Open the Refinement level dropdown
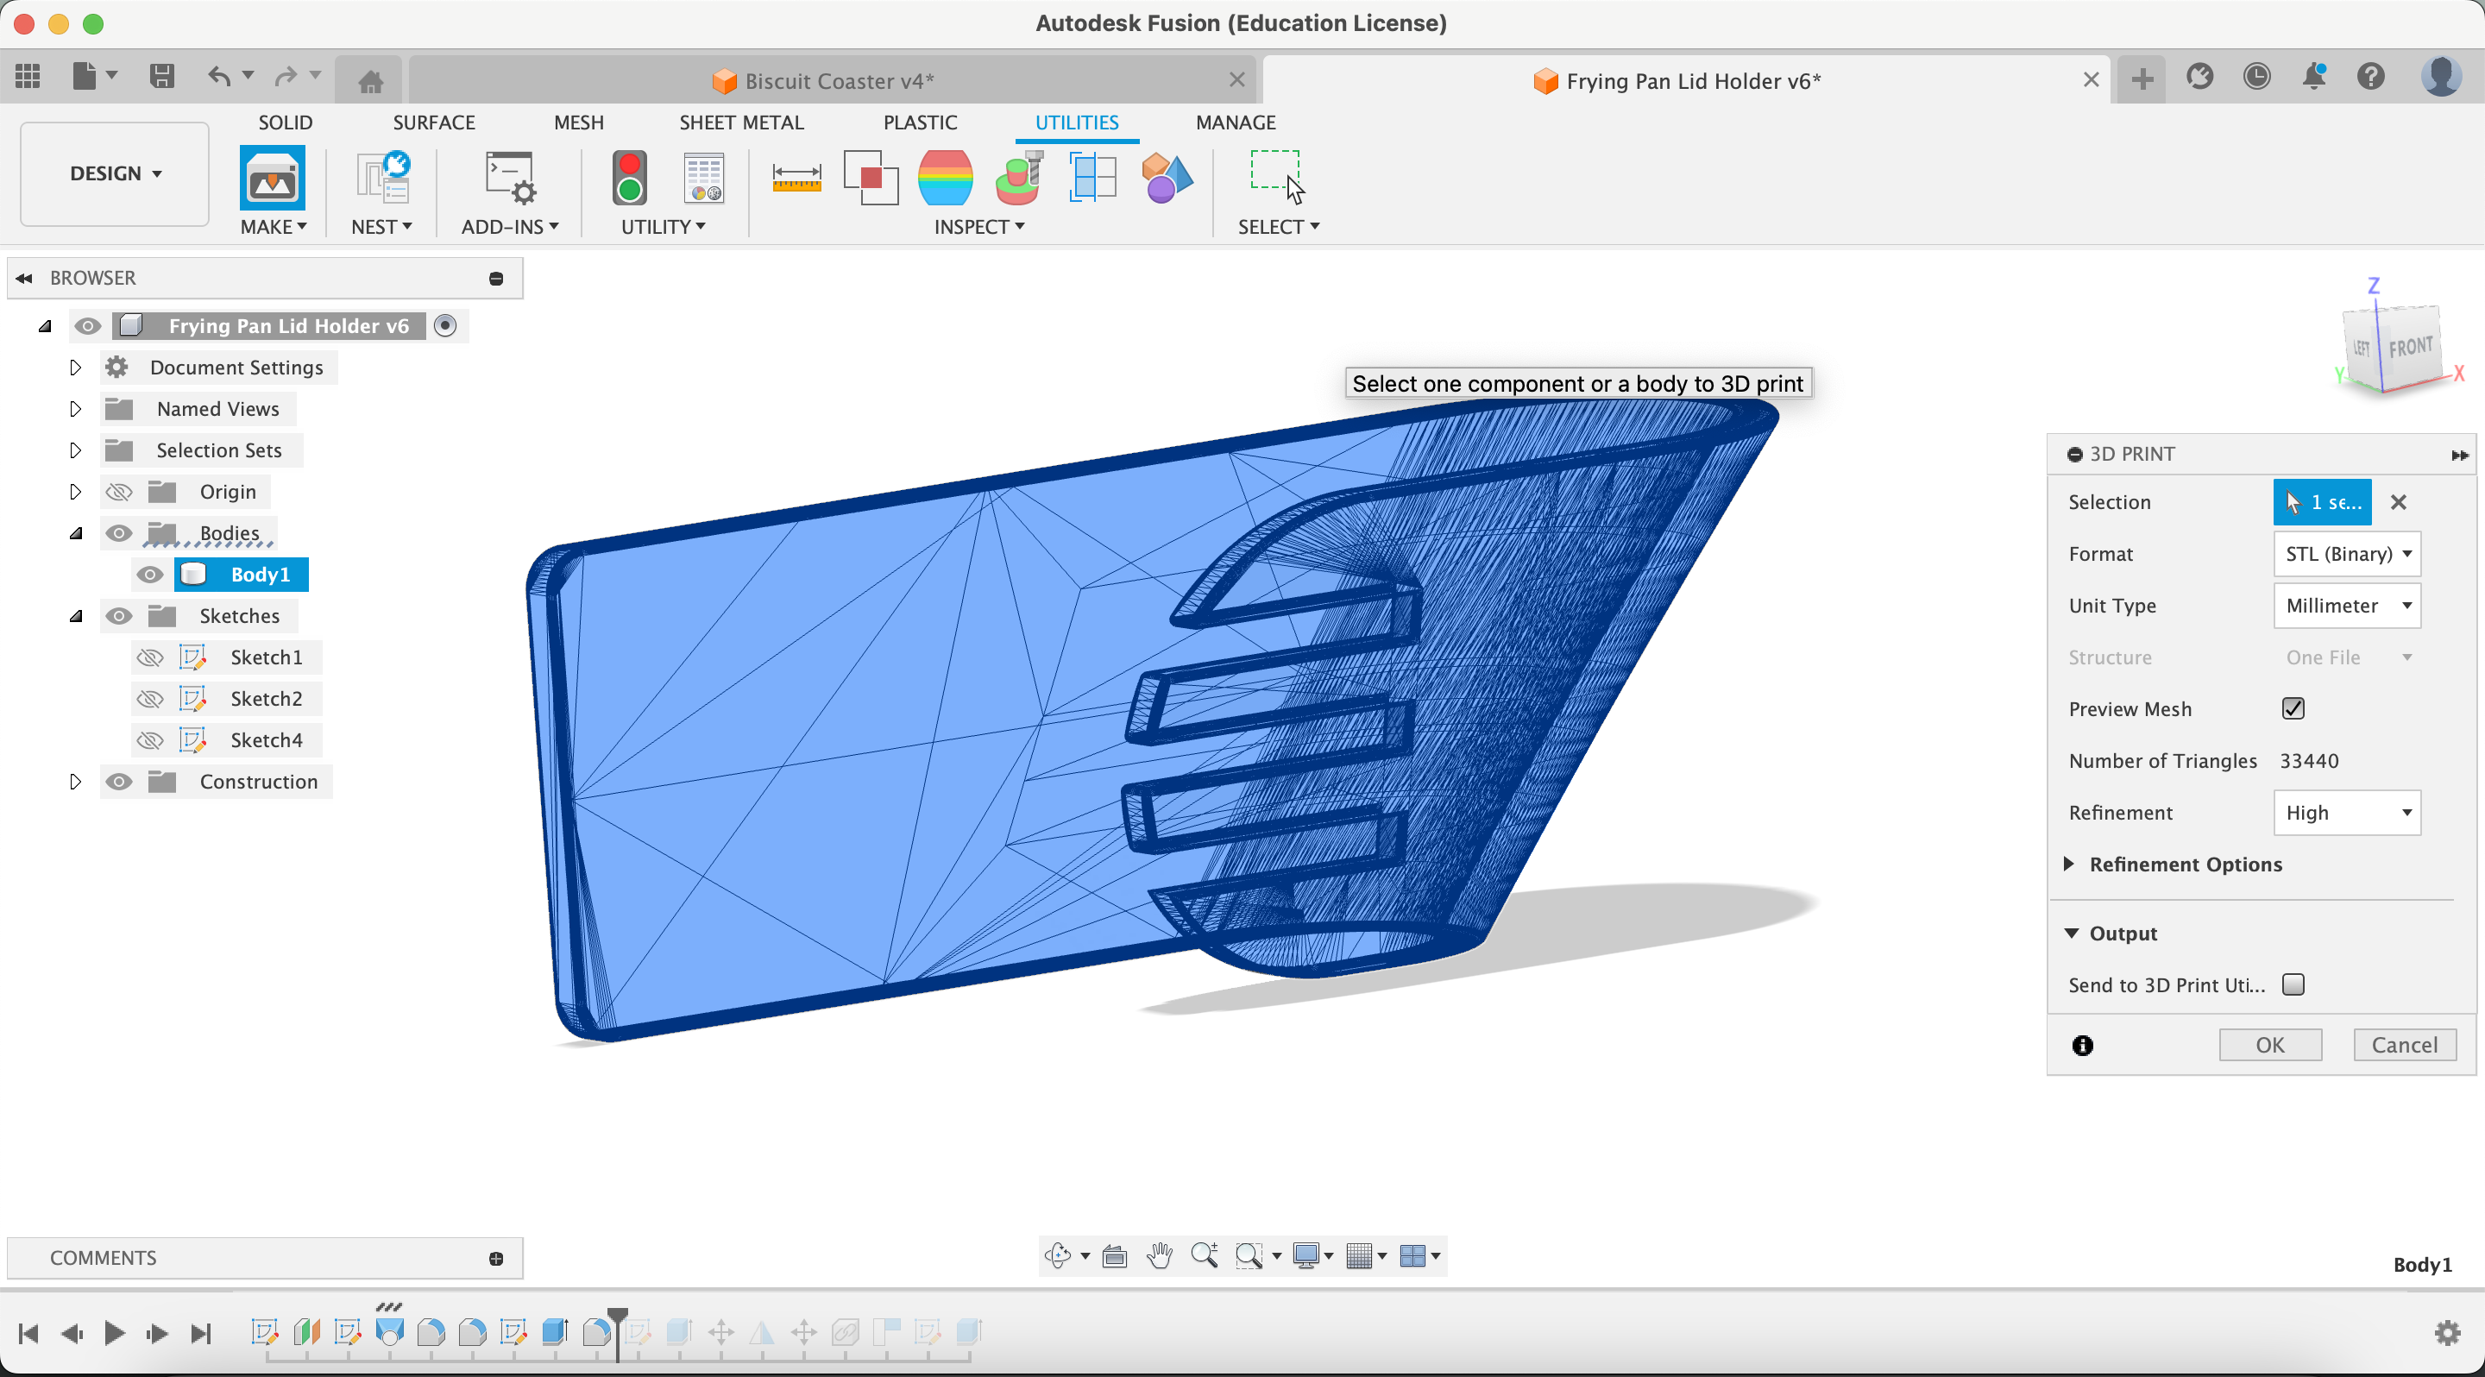Screen dimensions: 2485x1377 click(x=2346, y=812)
